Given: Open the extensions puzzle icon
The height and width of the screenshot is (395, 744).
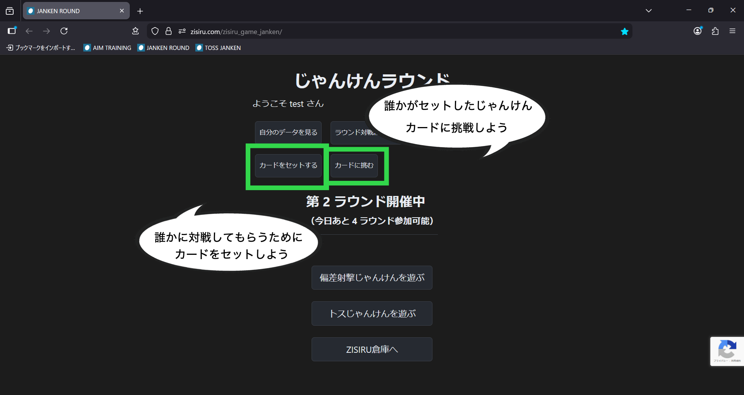Looking at the screenshot, I should tap(715, 31).
